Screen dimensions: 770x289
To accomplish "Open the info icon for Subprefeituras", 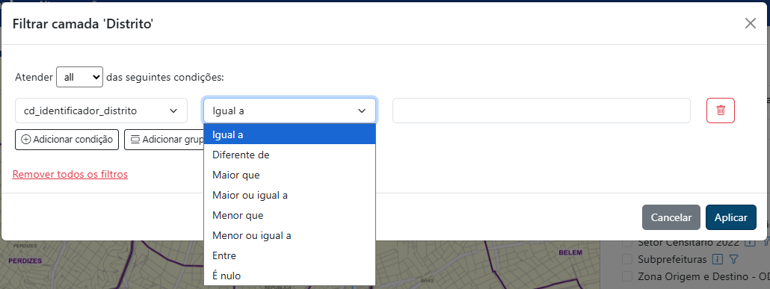I will (718, 259).
